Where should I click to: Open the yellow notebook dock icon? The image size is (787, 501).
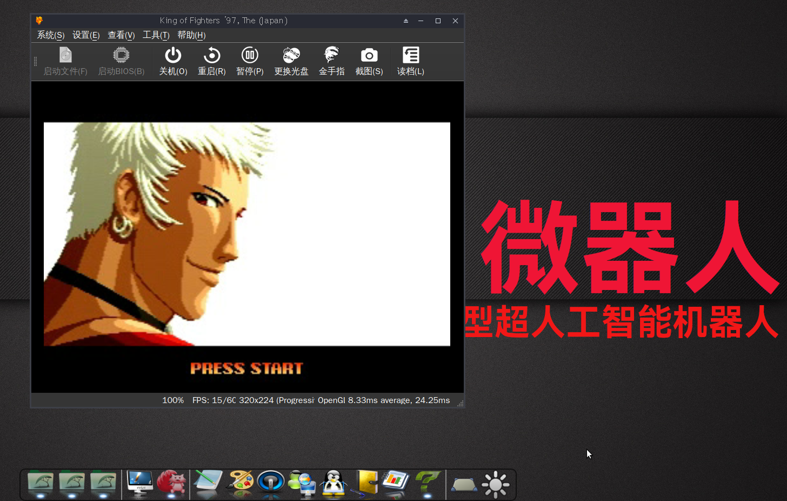(x=365, y=483)
